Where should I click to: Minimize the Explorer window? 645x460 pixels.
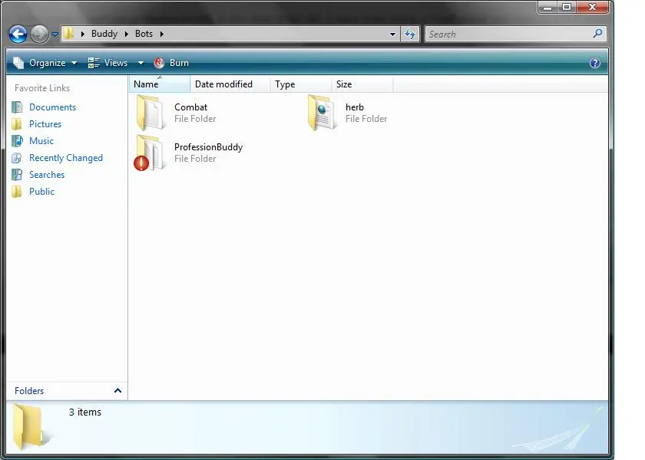tap(547, 7)
